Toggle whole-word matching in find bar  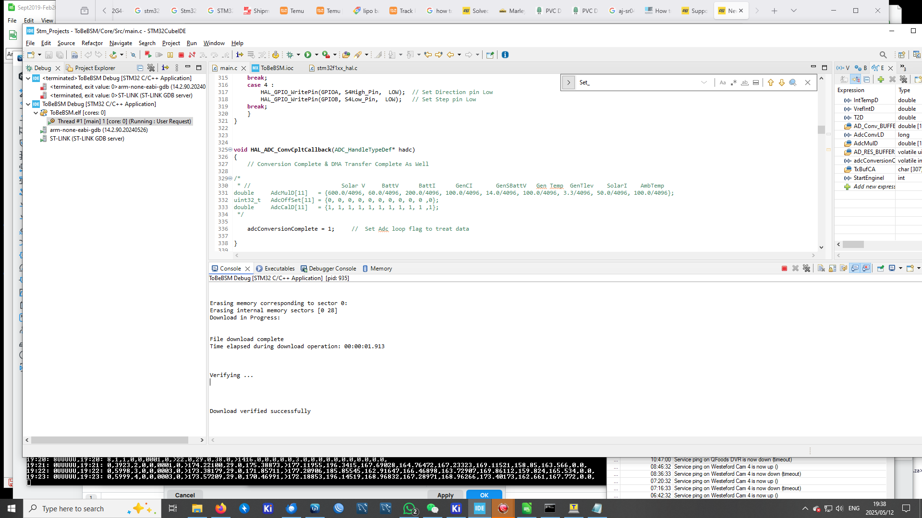745,82
